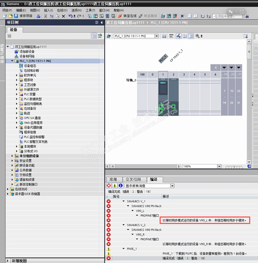Go online with 转至在线
This screenshot has height=263, width=258.
coord(127,16)
